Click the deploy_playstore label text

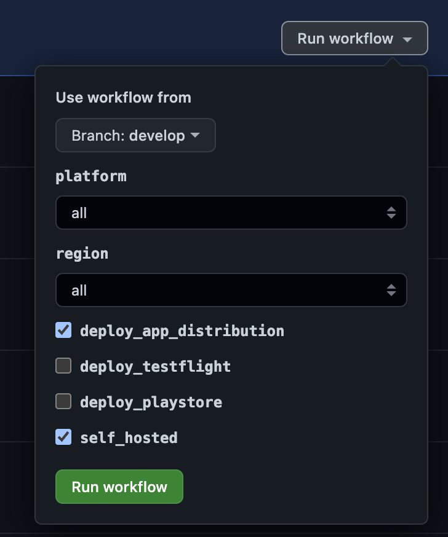(151, 402)
